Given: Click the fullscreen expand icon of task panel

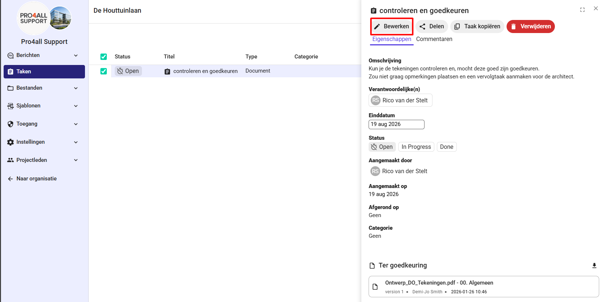Looking at the screenshot, I should (x=582, y=10).
